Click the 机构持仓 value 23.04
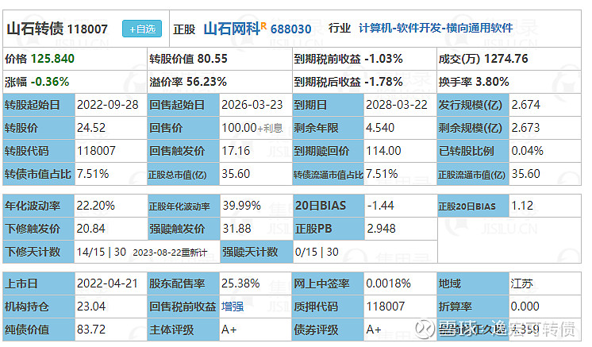Viewport: 592px width, 347px height. tap(91, 307)
